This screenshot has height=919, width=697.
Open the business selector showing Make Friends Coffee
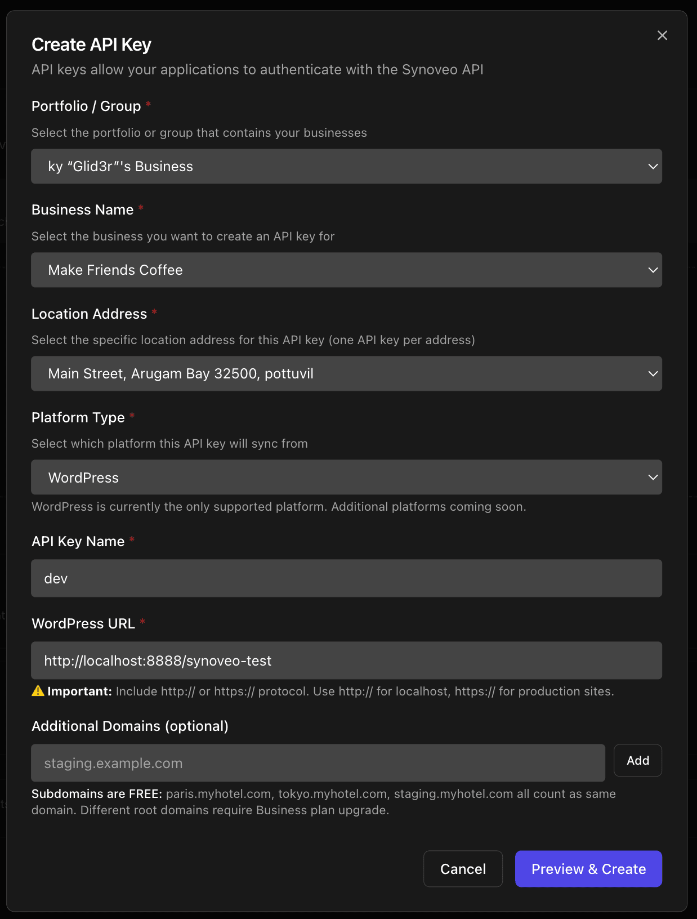tap(346, 270)
